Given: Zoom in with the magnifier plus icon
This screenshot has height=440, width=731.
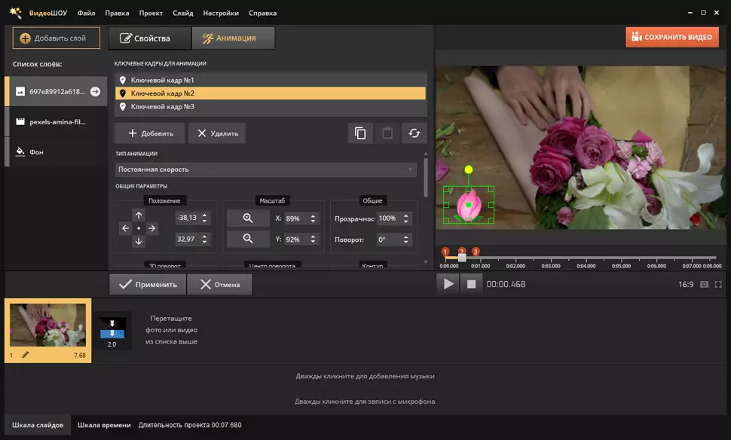Looking at the screenshot, I should click(248, 218).
